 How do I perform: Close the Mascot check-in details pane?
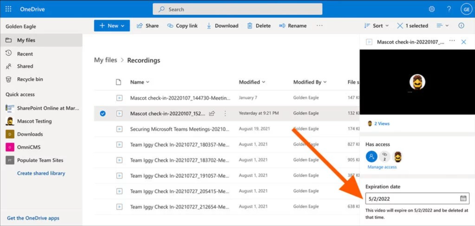pos(464,42)
